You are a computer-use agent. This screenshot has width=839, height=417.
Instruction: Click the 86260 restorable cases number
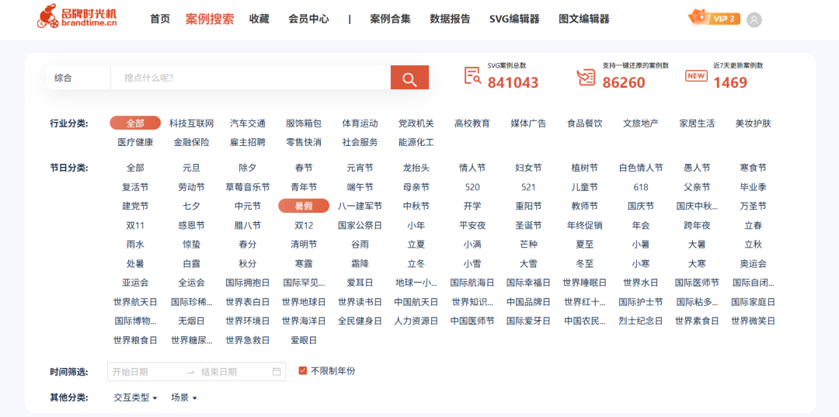pos(624,83)
